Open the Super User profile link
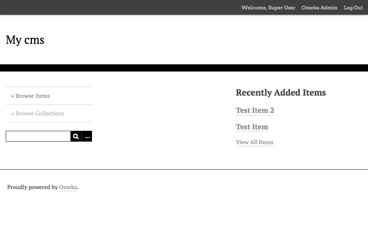Screen dimensions: 368x230 pos(282,8)
